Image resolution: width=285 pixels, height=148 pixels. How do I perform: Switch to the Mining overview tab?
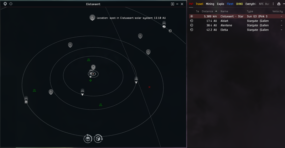[x=210, y=4]
